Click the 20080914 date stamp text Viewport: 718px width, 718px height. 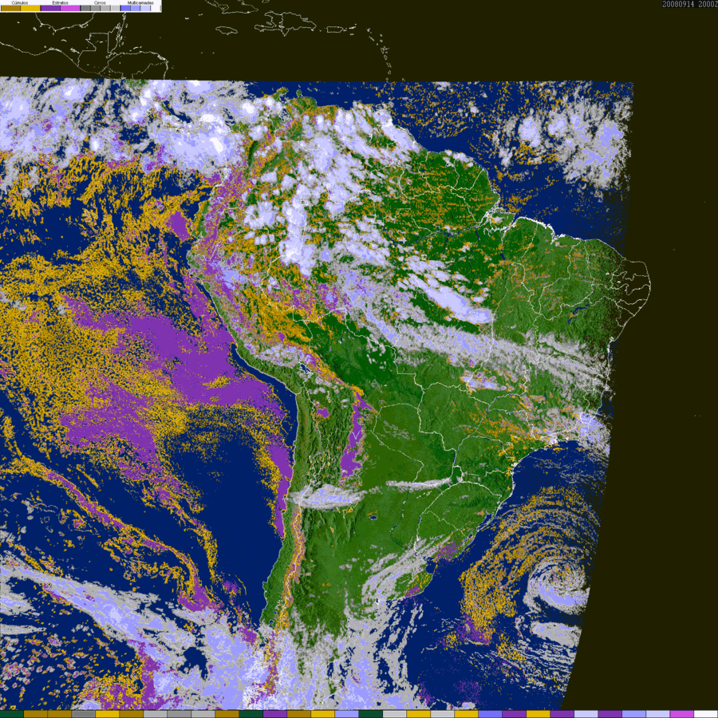(x=677, y=4)
